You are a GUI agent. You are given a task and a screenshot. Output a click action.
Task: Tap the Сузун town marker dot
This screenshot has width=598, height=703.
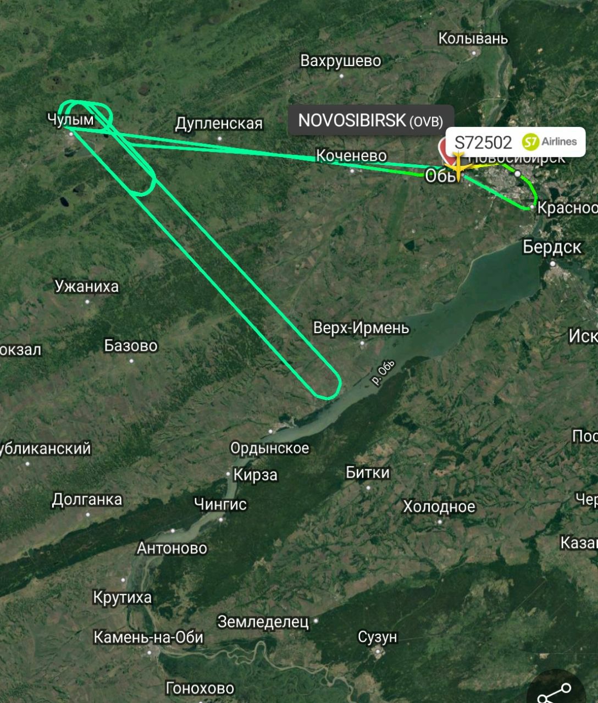(x=378, y=651)
